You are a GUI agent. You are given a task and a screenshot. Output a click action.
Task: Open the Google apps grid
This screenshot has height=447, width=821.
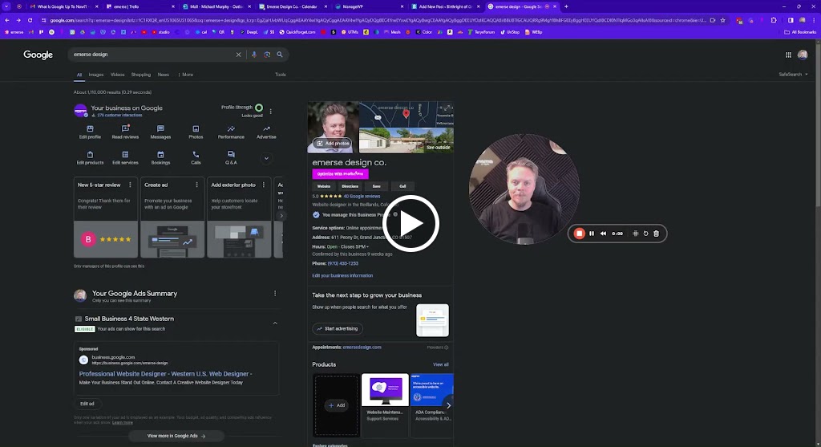(x=788, y=55)
